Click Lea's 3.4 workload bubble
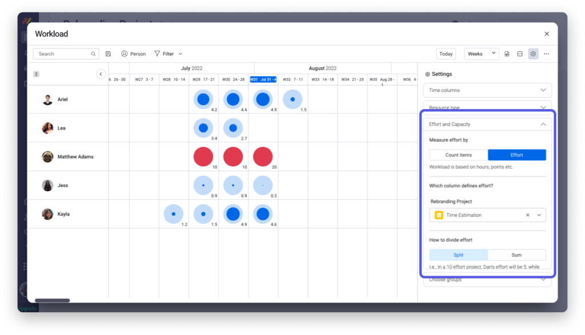Viewport: 585px width, 335px height. pyautogui.click(x=203, y=128)
